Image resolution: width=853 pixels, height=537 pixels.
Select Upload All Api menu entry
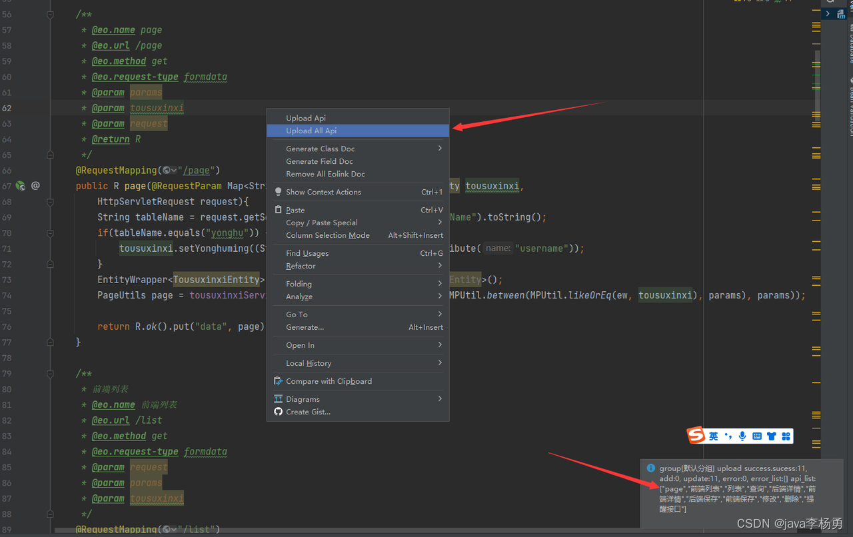(358, 131)
